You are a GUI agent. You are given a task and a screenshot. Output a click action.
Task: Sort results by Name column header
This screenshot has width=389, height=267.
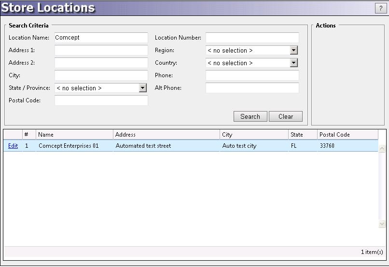[74, 135]
